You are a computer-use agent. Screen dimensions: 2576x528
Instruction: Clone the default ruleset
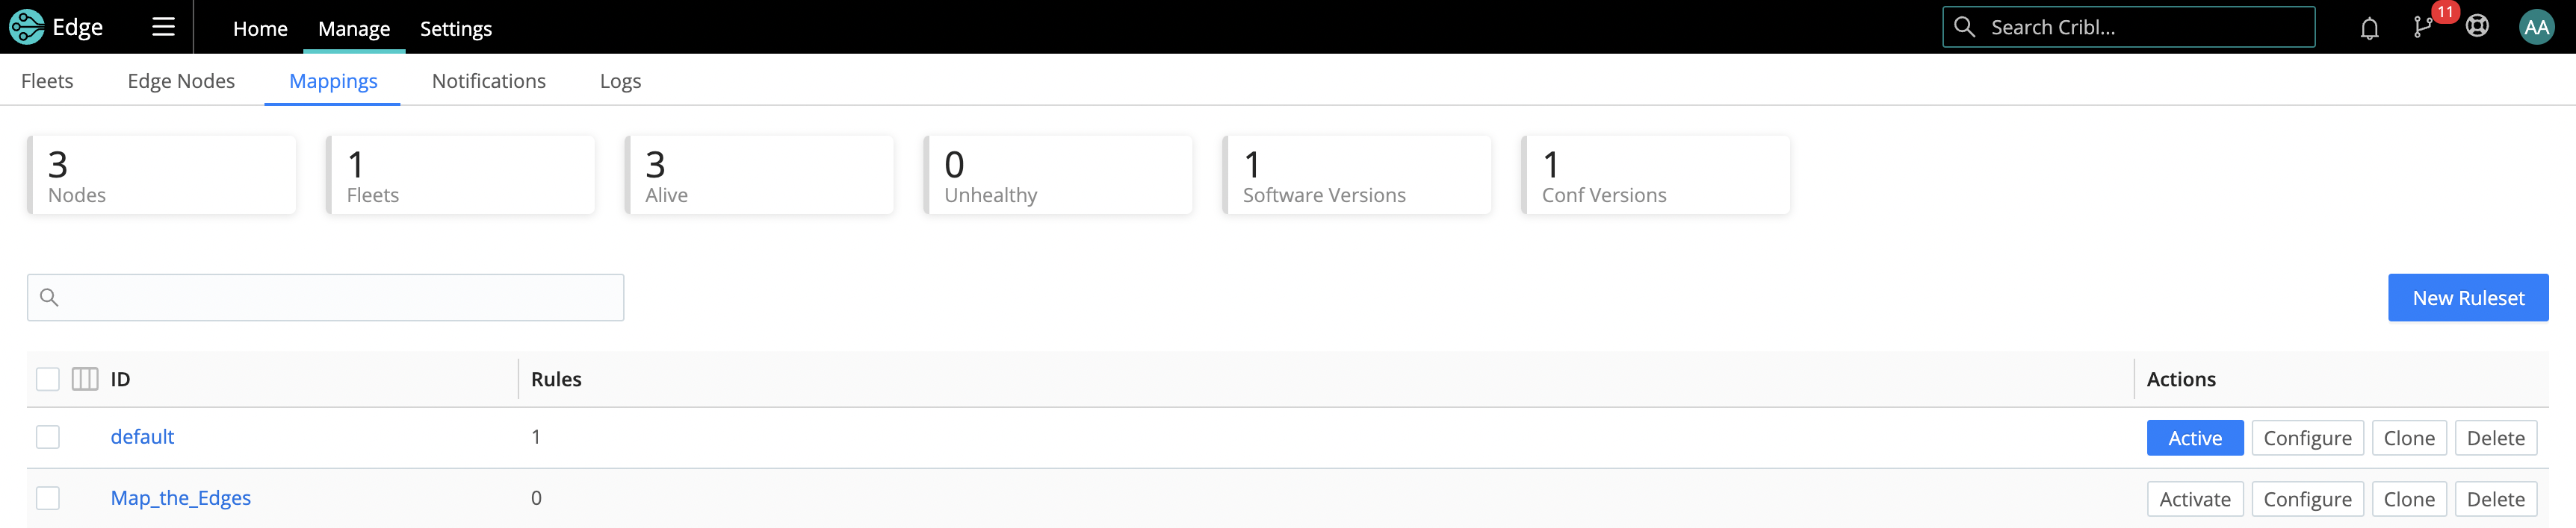coord(2409,437)
